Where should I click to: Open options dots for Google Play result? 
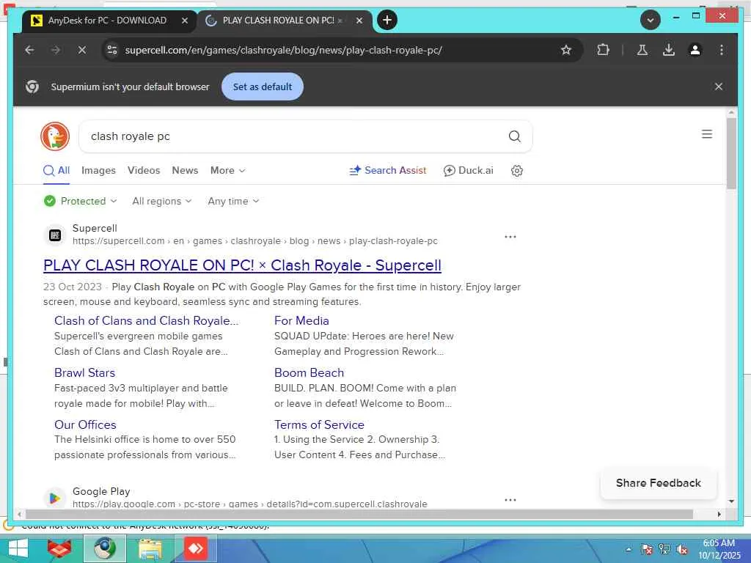coord(510,500)
